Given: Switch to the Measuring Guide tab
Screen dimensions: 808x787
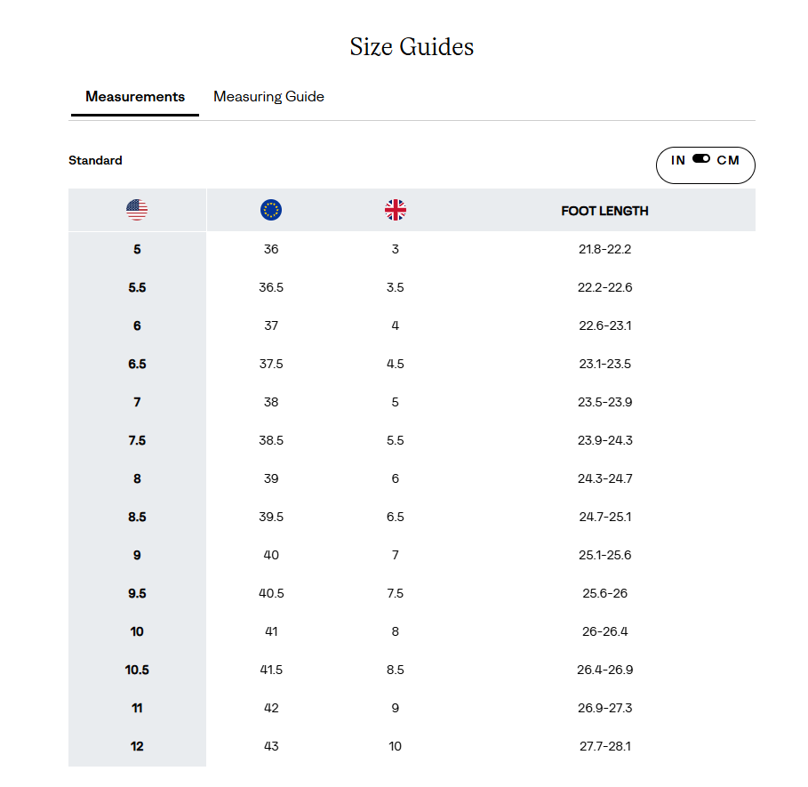Looking at the screenshot, I should click(268, 96).
